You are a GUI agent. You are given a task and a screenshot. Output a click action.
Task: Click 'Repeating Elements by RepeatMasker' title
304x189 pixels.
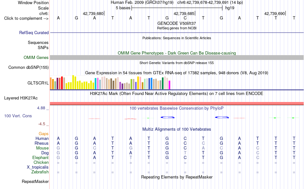click(177, 177)
